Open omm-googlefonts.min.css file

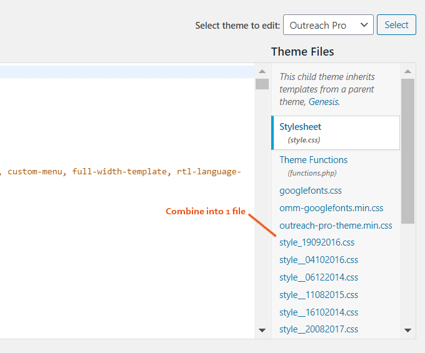click(331, 208)
